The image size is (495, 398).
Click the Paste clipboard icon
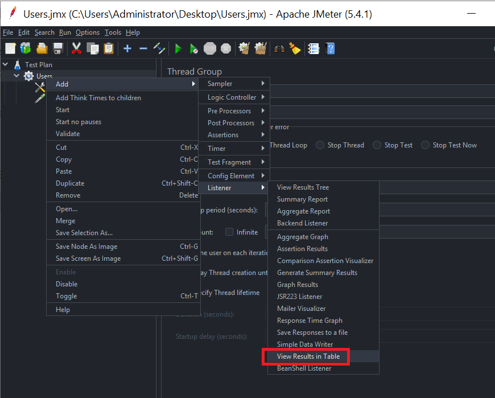(x=109, y=48)
